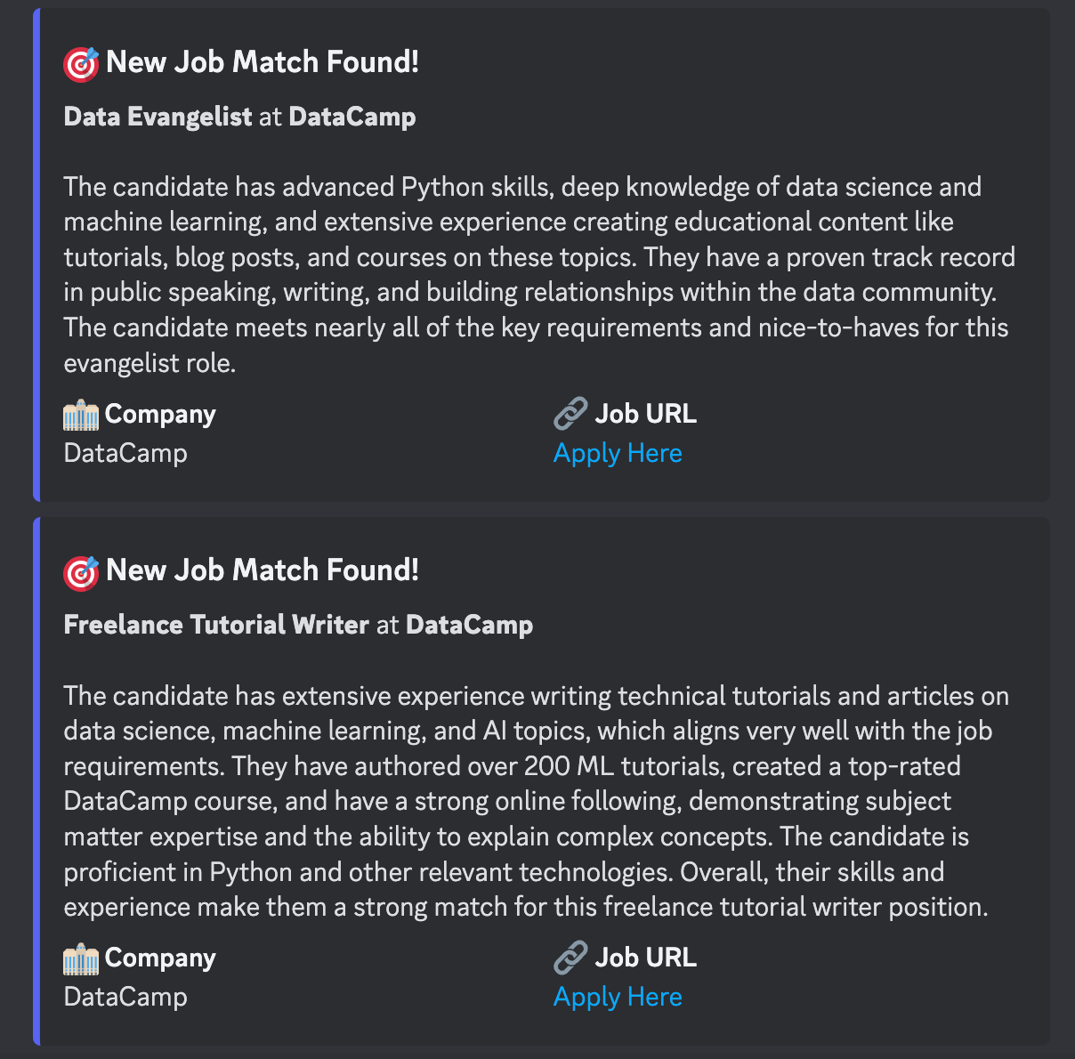Click the first Company field label
The width and height of the screenshot is (1075, 1059).
[x=160, y=415]
